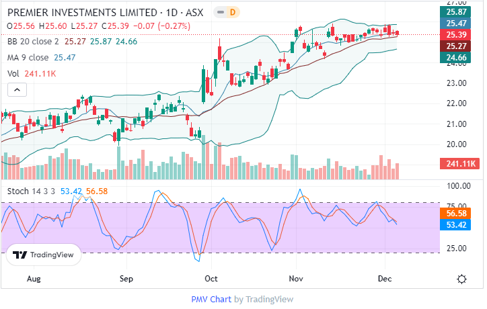Click the Oct marker on time axis
This screenshot has width=487, height=309.
pyautogui.click(x=211, y=277)
